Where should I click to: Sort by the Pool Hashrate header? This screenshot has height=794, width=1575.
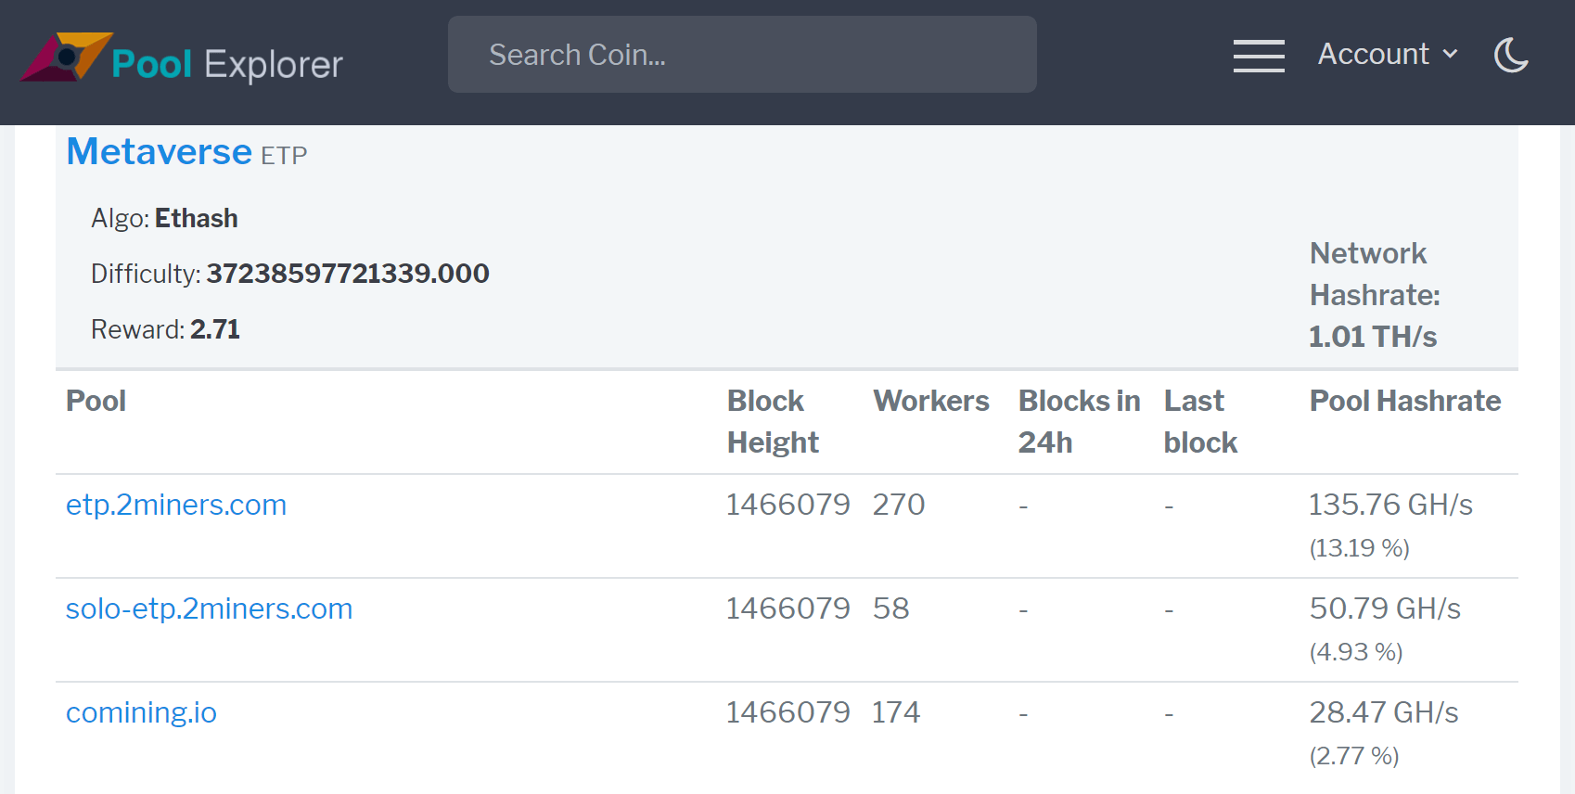coord(1404,401)
